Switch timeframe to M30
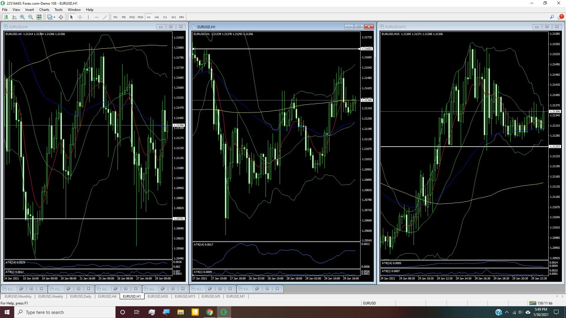The image size is (566, 318). tap(140, 17)
